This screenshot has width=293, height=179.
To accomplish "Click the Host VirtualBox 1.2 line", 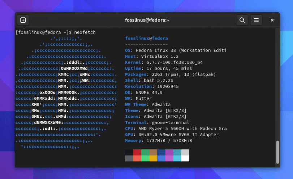I will (152, 56).
